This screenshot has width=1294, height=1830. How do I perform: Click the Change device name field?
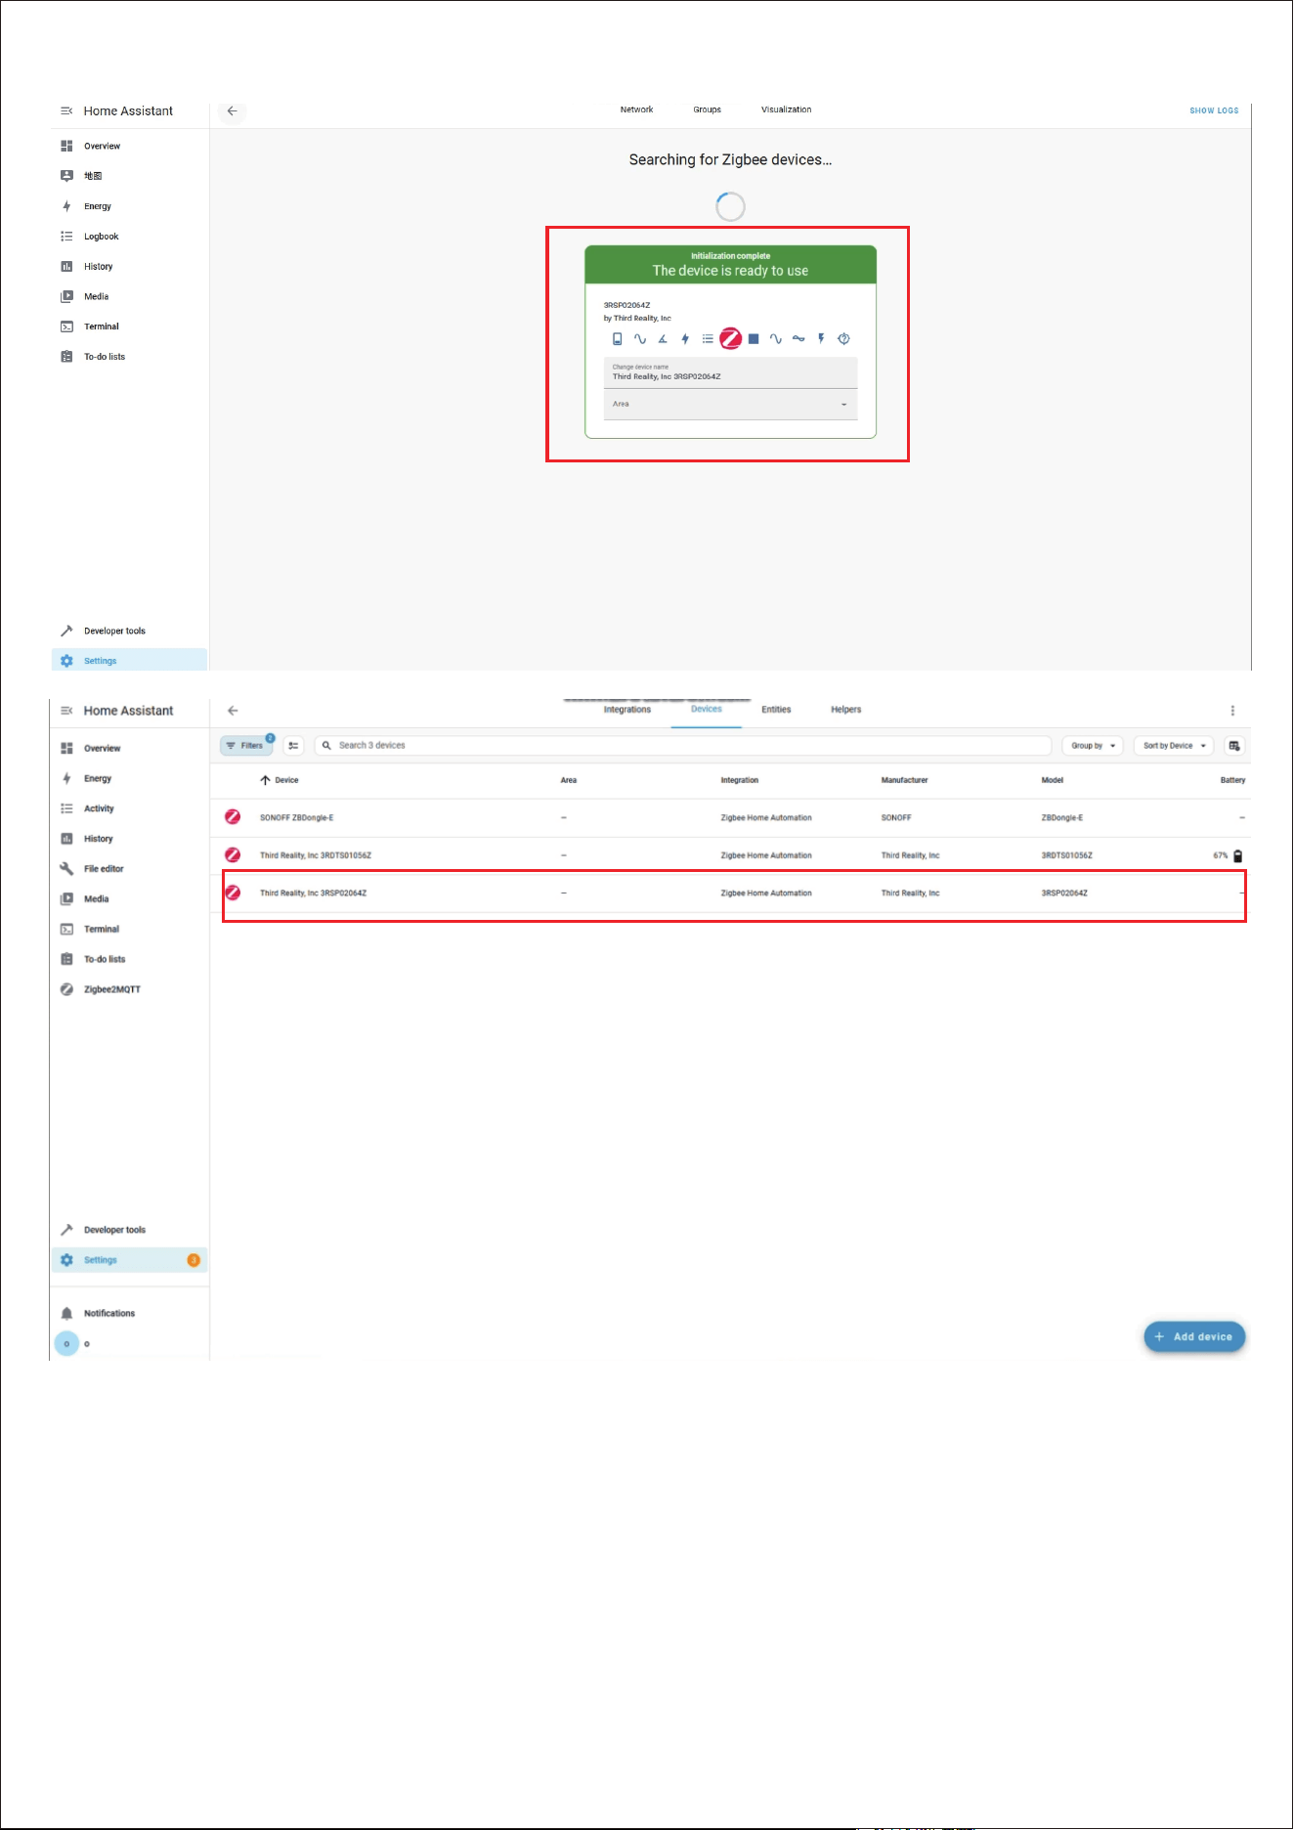pos(730,373)
